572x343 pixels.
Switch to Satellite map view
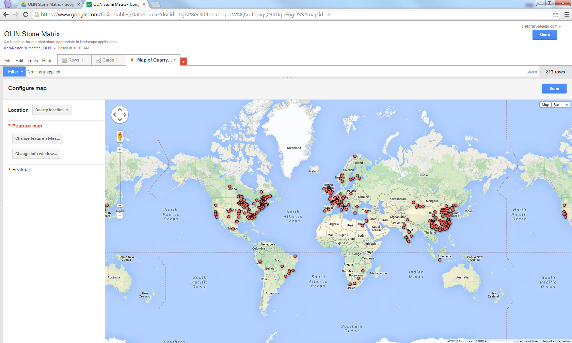[560, 105]
